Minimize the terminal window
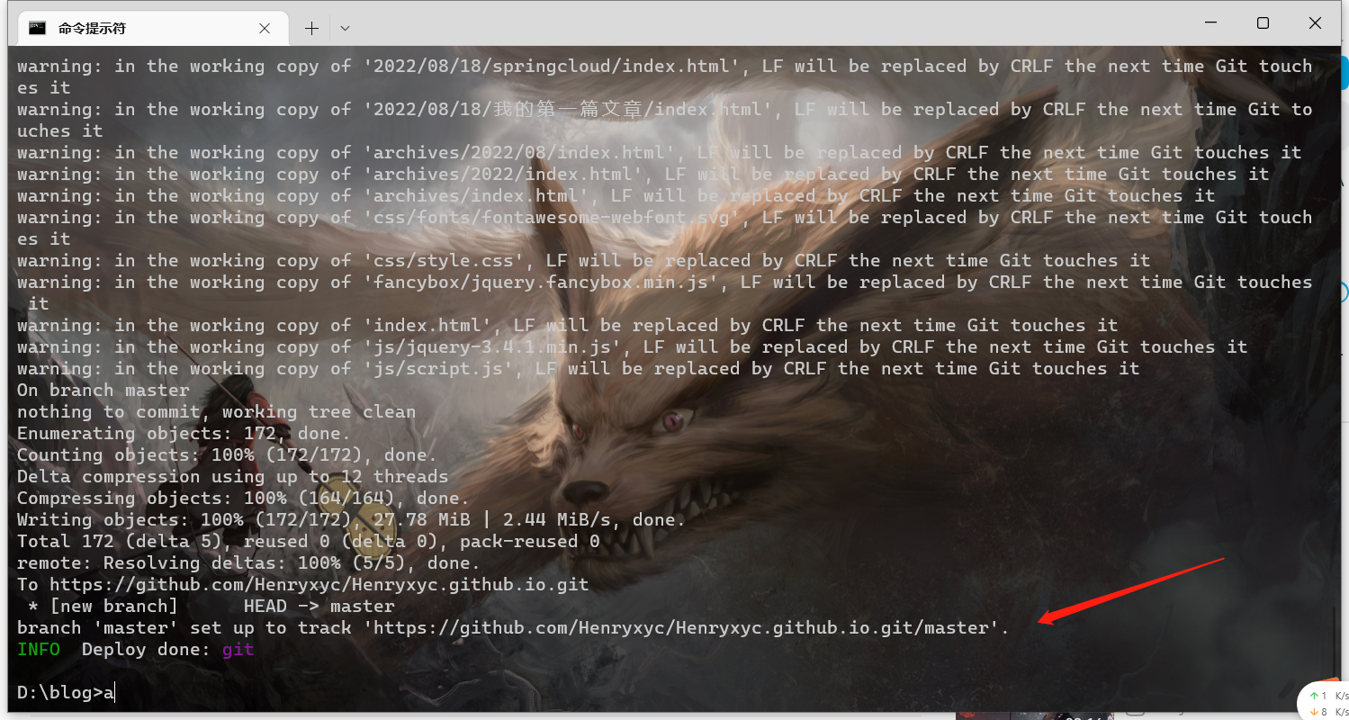The image size is (1349, 720). coord(1211,23)
